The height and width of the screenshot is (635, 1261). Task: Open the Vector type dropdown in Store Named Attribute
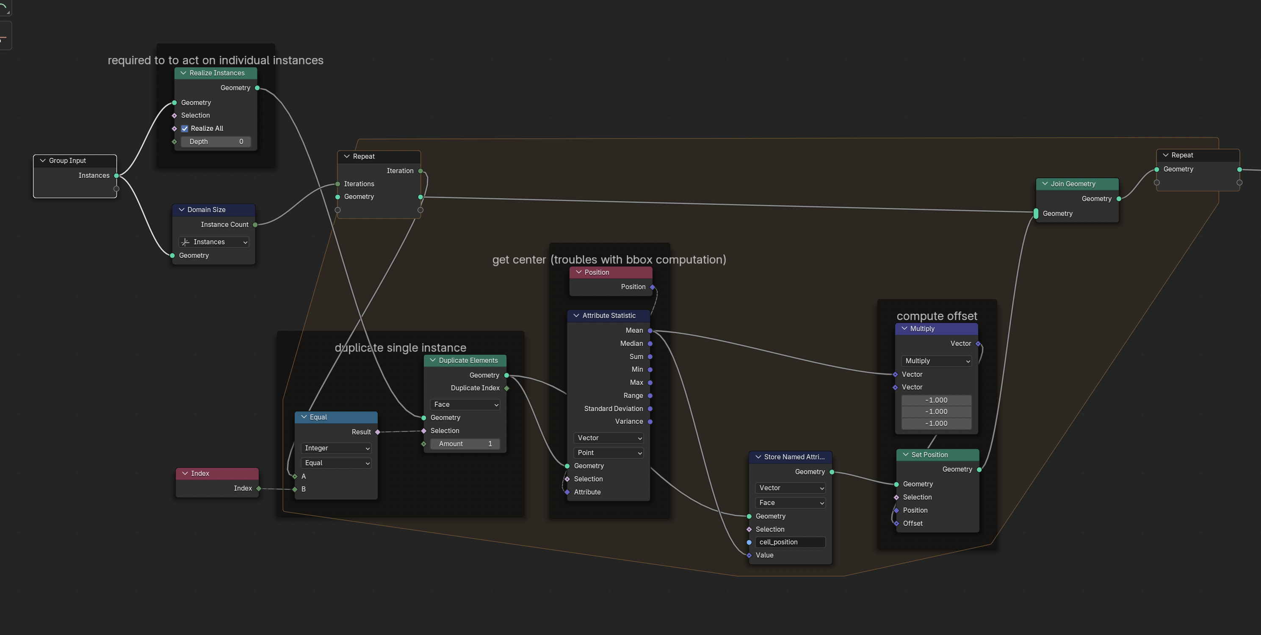(x=791, y=488)
